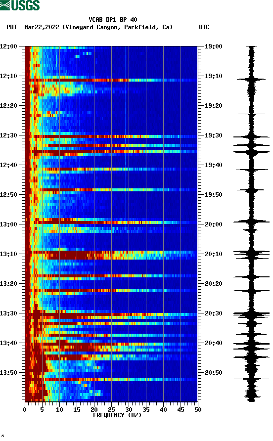This screenshot has width=273, height=441.
Task: Click the FREQUENCY (HZ) axis title
Action: pyautogui.click(x=117, y=415)
